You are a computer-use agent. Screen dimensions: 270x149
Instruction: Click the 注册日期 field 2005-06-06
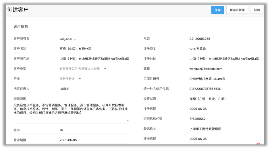click(224, 109)
